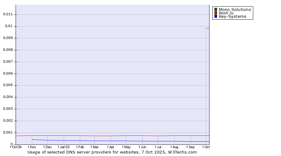Click the blue Key-Systems legend swatch
This screenshot has height=156, width=281.
215,17
